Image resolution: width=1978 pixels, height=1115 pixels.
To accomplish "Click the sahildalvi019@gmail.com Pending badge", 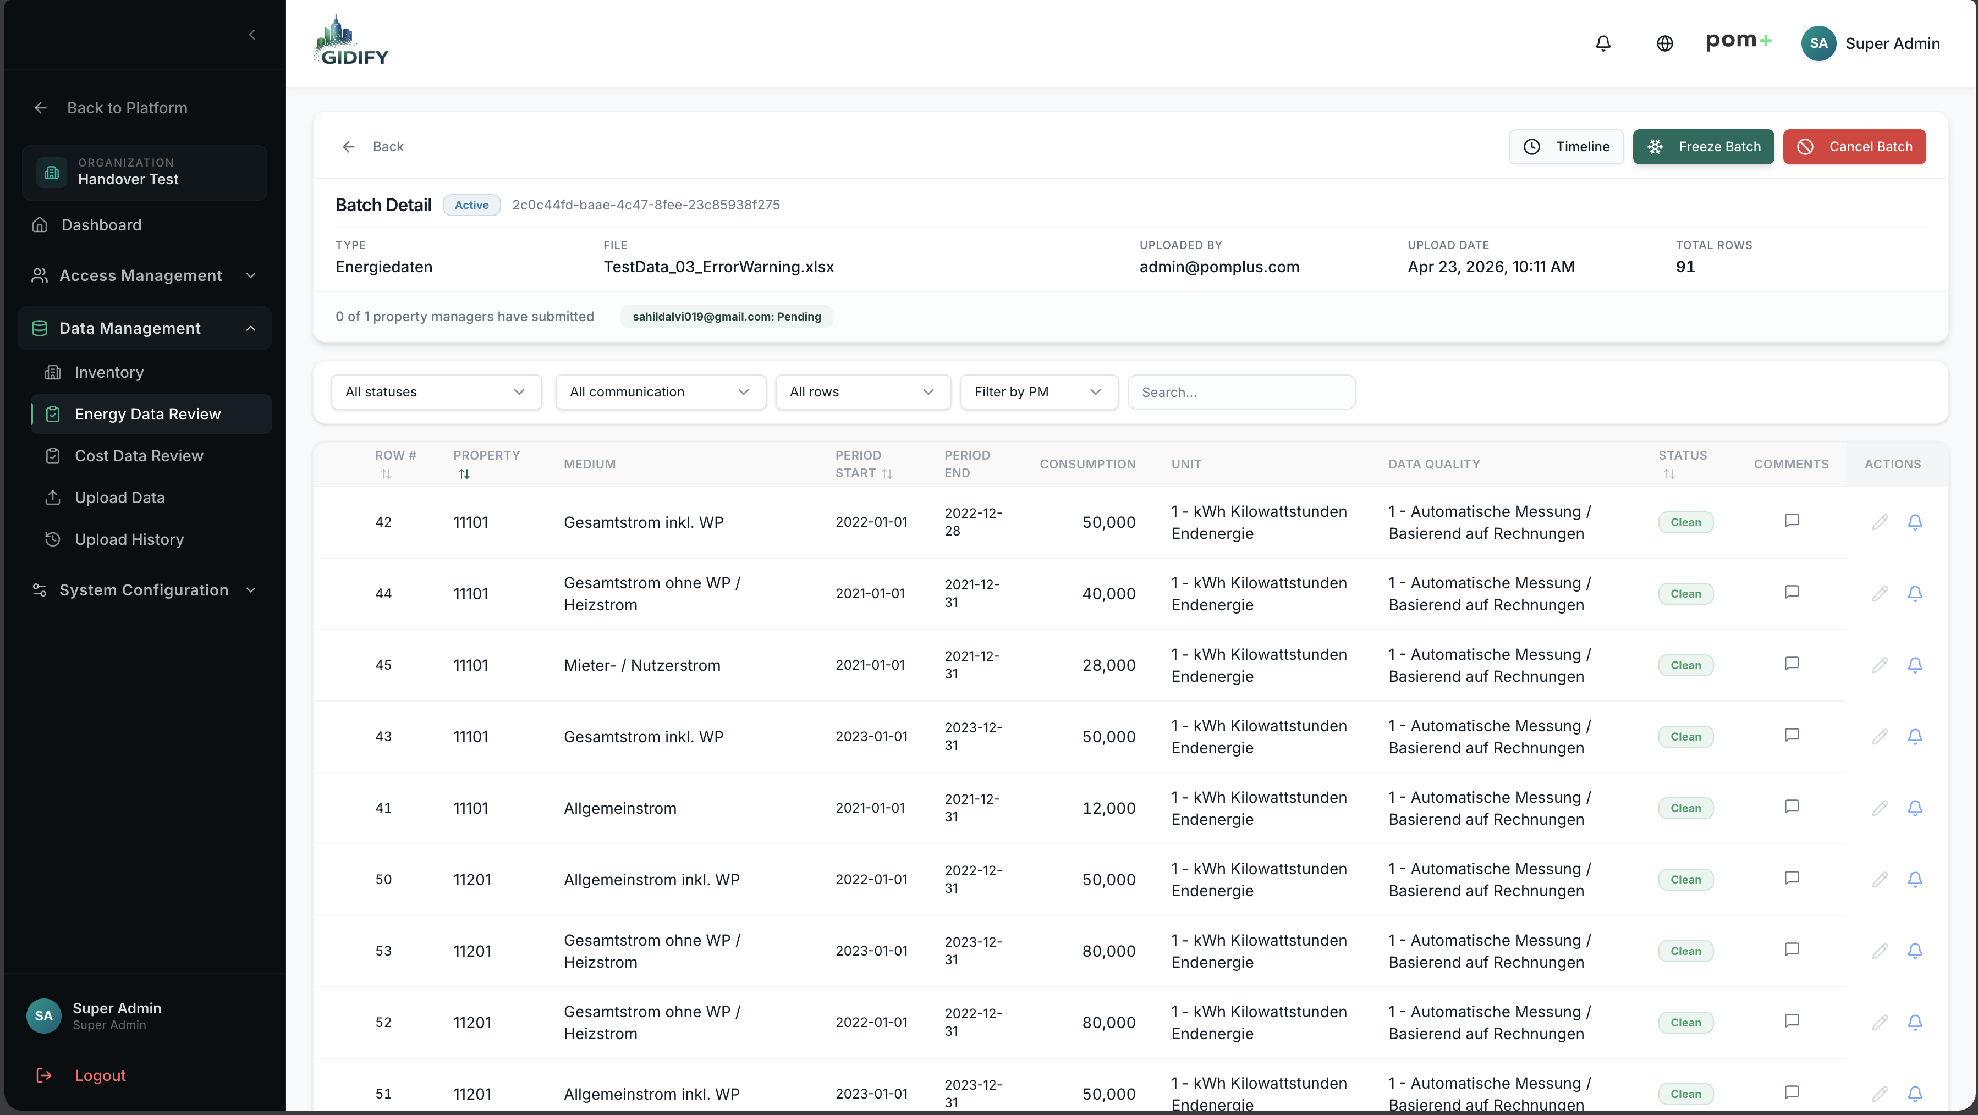I will coord(727,317).
